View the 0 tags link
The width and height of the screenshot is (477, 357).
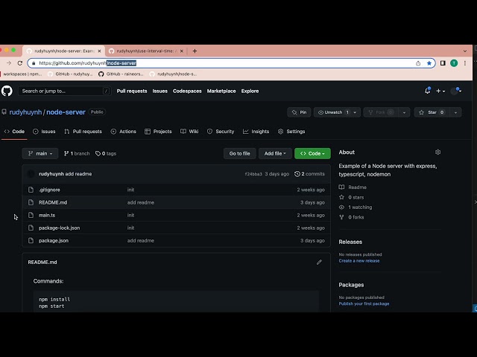(x=106, y=154)
